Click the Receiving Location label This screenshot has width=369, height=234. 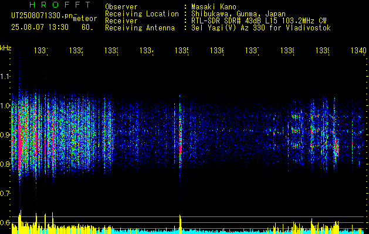tap(142, 14)
